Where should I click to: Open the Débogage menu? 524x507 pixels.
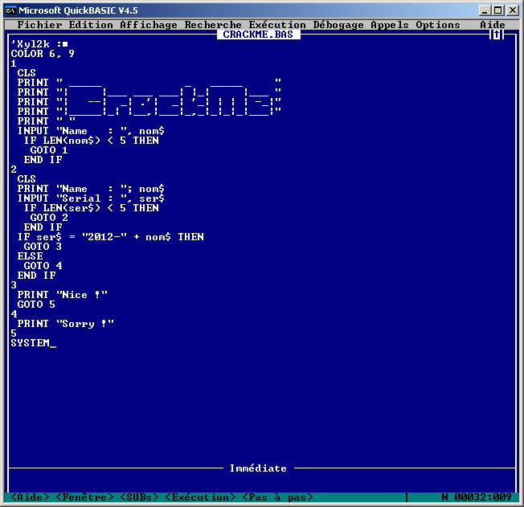point(338,25)
